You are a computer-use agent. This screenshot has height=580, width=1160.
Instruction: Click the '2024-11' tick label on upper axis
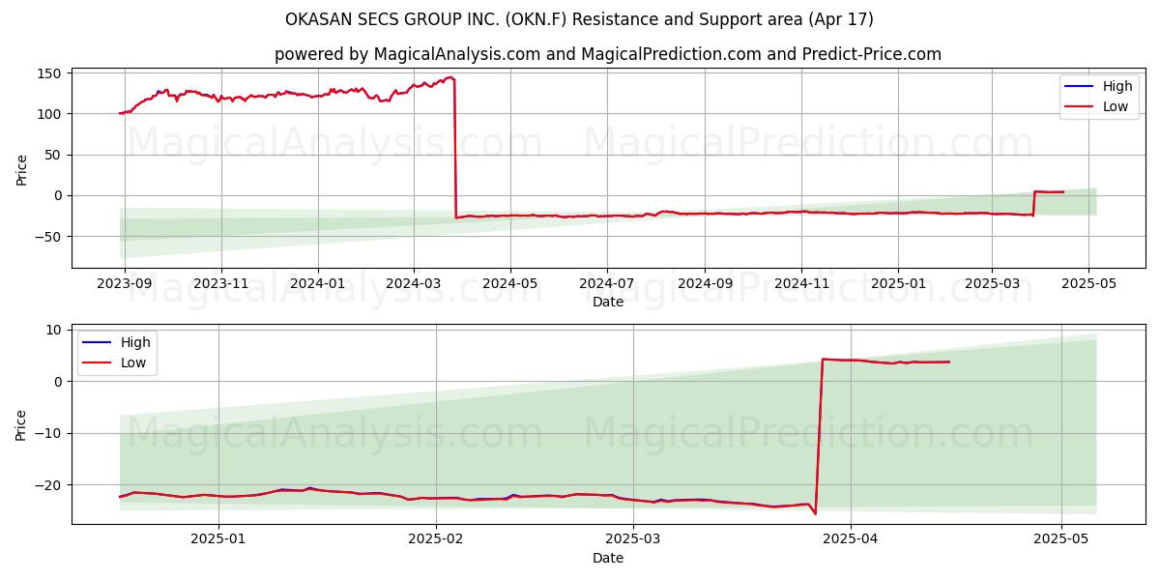[x=801, y=284]
